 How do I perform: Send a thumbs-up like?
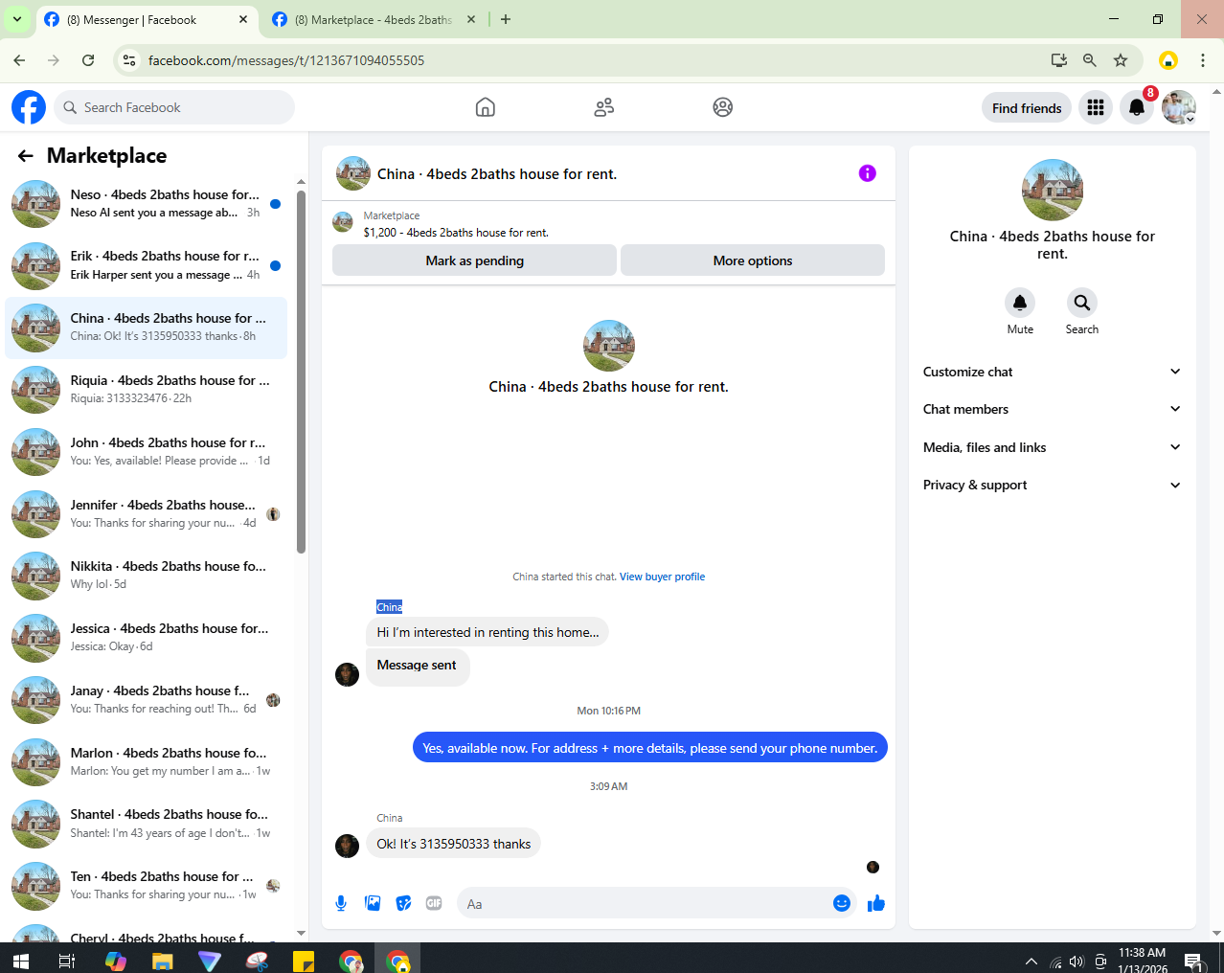click(x=876, y=903)
